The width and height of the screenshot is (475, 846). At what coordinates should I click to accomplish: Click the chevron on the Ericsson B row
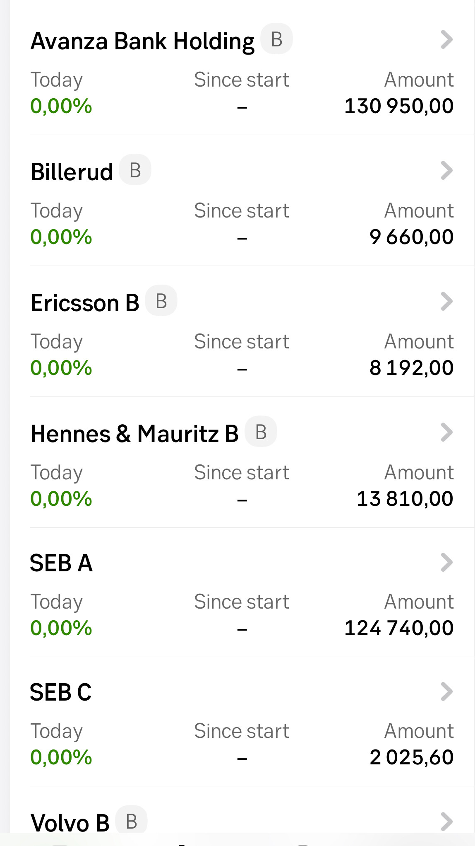click(446, 302)
